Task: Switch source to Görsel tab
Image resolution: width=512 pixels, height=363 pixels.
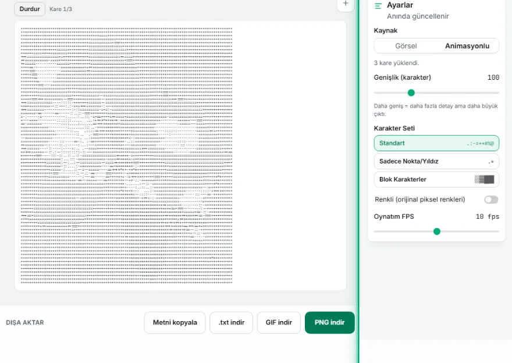Action: [406, 46]
